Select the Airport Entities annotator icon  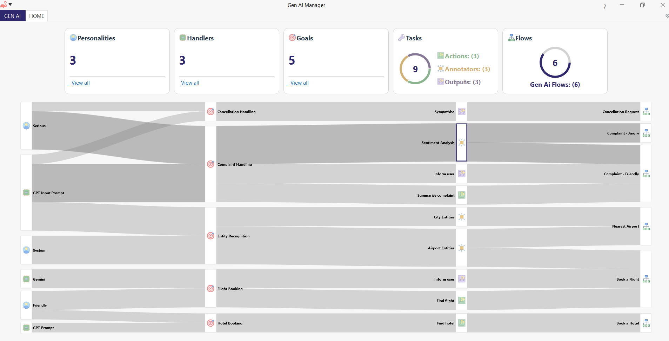pos(461,248)
